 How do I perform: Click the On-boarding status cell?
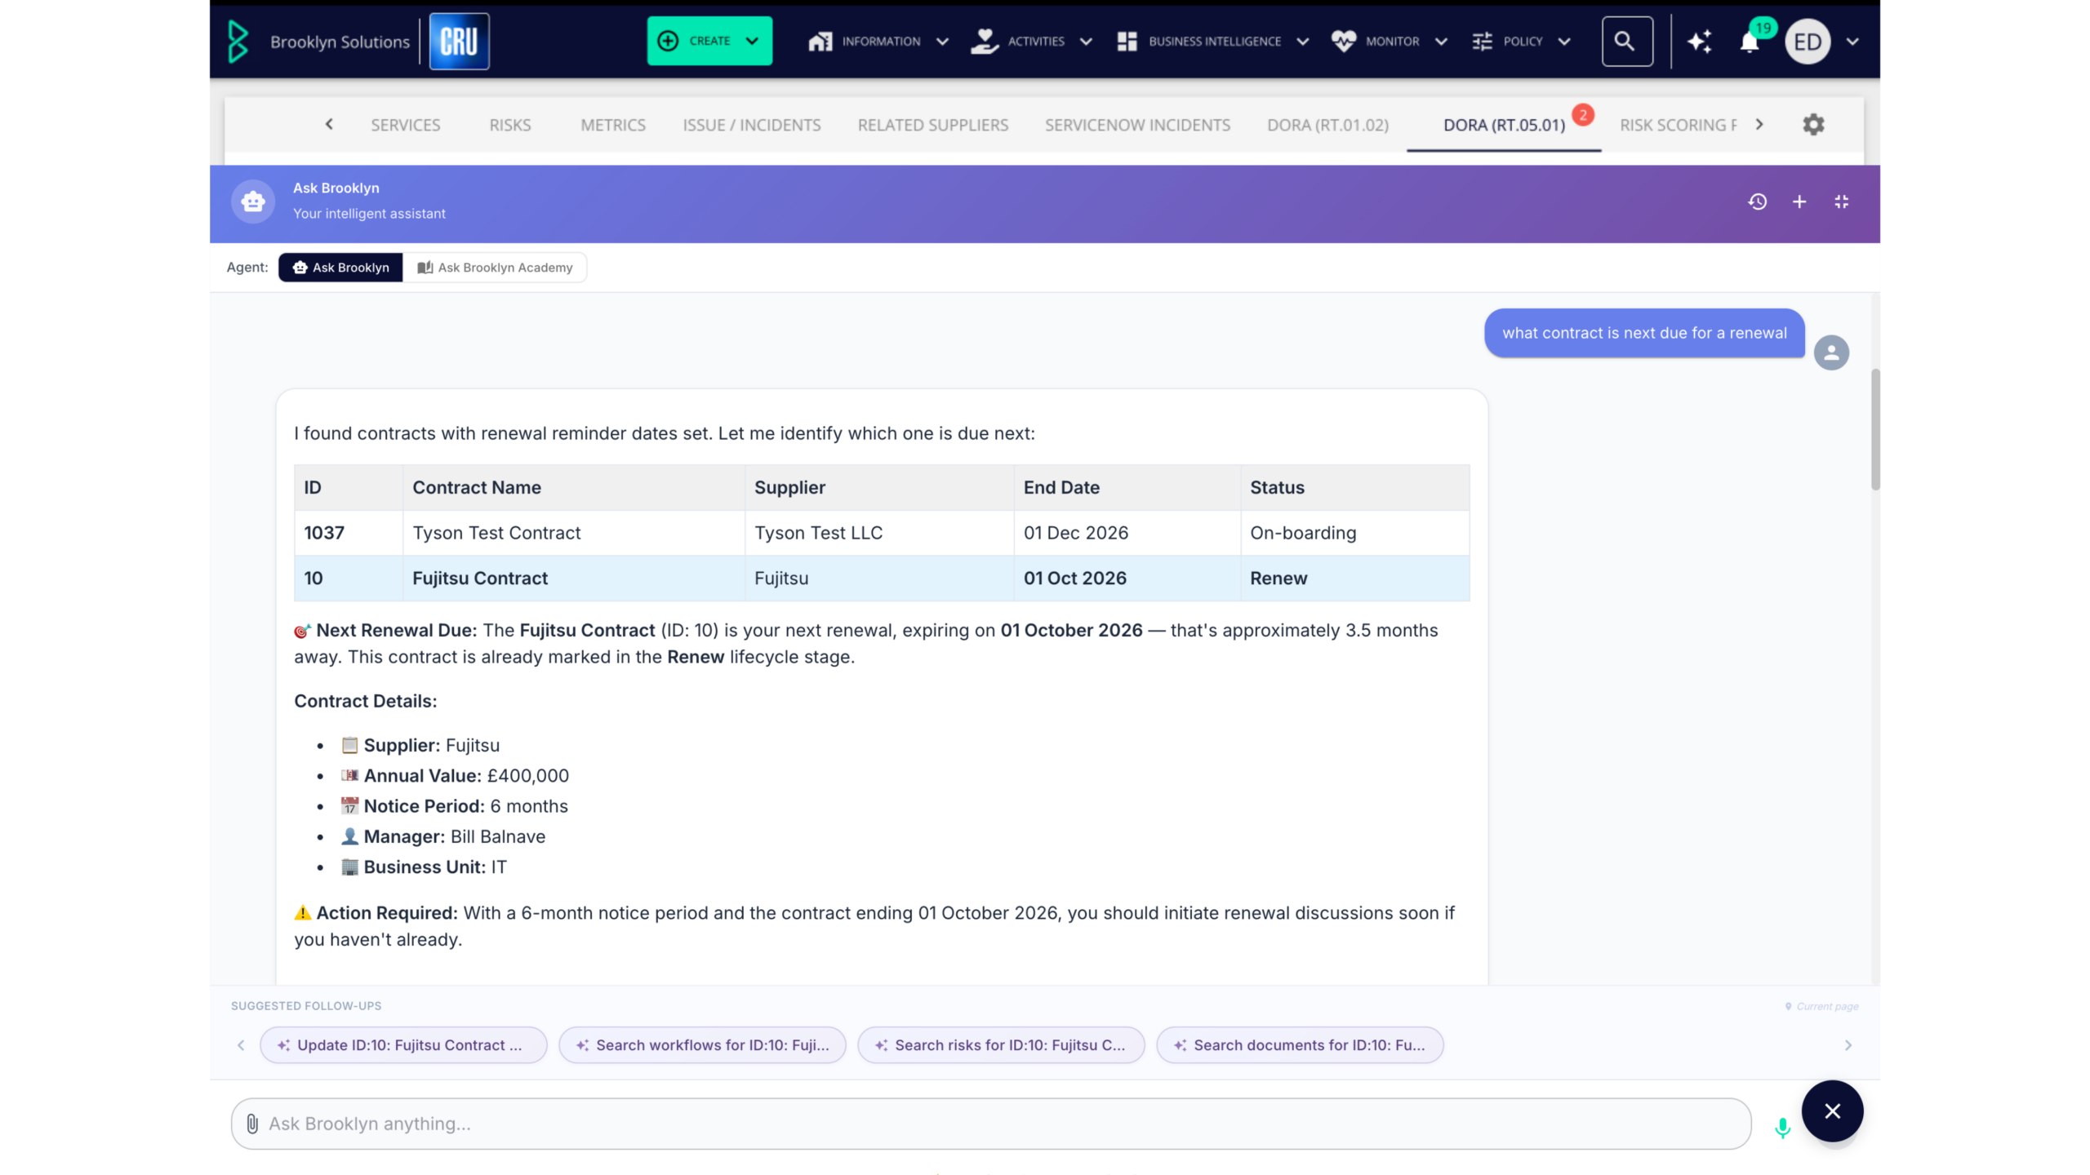click(x=1355, y=533)
